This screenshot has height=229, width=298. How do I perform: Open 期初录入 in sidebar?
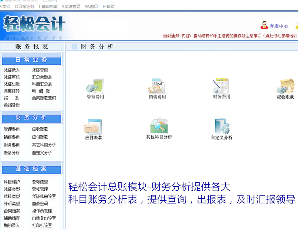[12, 225]
